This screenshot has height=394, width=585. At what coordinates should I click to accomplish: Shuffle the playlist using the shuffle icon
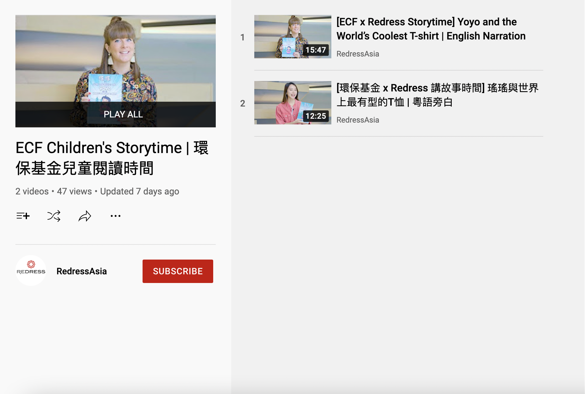(x=54, y=216)
